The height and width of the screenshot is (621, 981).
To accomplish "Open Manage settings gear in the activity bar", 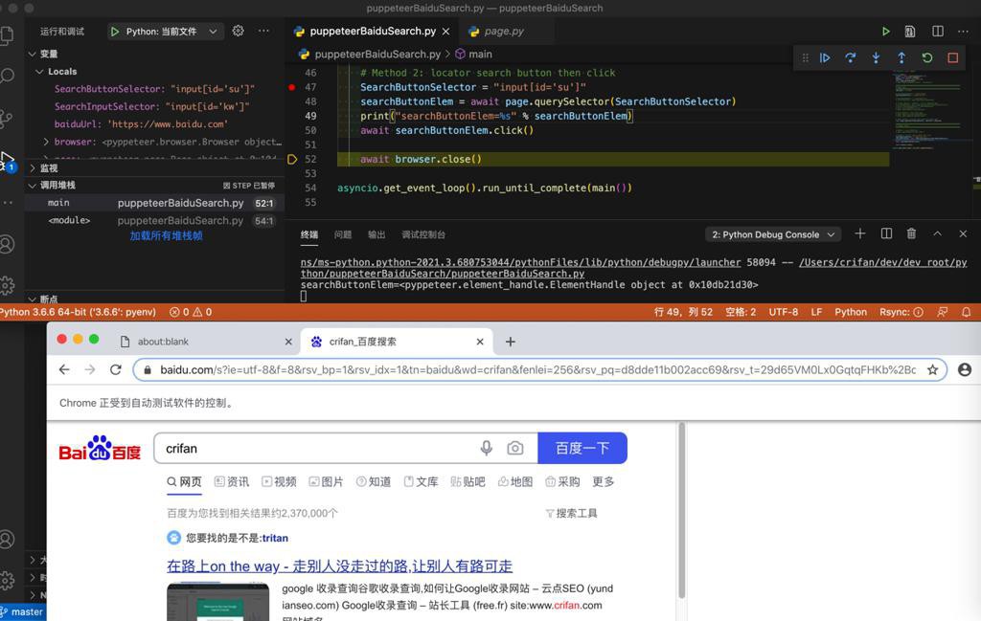I will tap(7, 285).
